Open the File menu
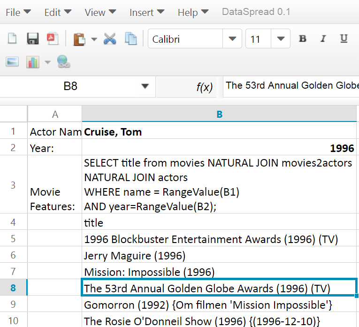The width and height of the screenshot is (359, 327). [18, 12]
